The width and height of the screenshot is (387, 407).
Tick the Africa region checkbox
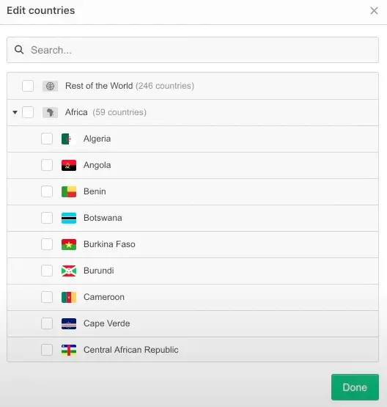pos(28,112)
